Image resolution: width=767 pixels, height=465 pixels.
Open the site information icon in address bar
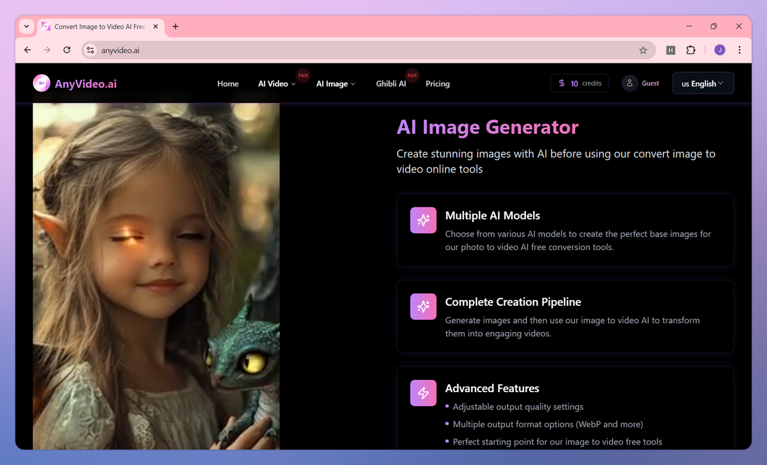coord(90,50)
